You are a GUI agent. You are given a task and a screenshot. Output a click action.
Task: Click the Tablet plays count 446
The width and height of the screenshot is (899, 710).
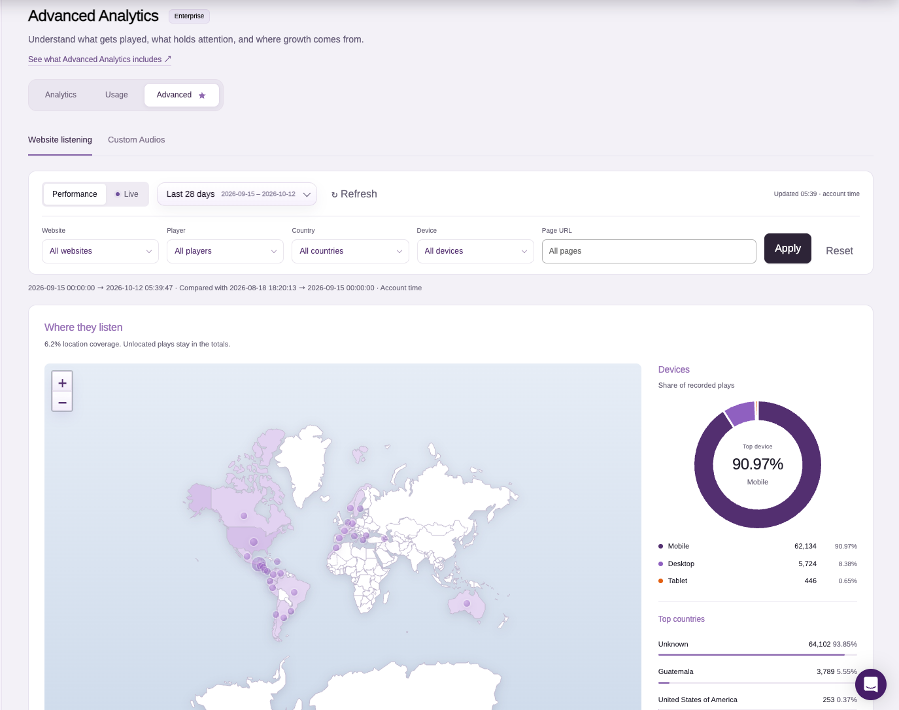(811, 581)
